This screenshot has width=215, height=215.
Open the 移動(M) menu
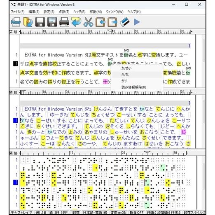tap(96, 12)
